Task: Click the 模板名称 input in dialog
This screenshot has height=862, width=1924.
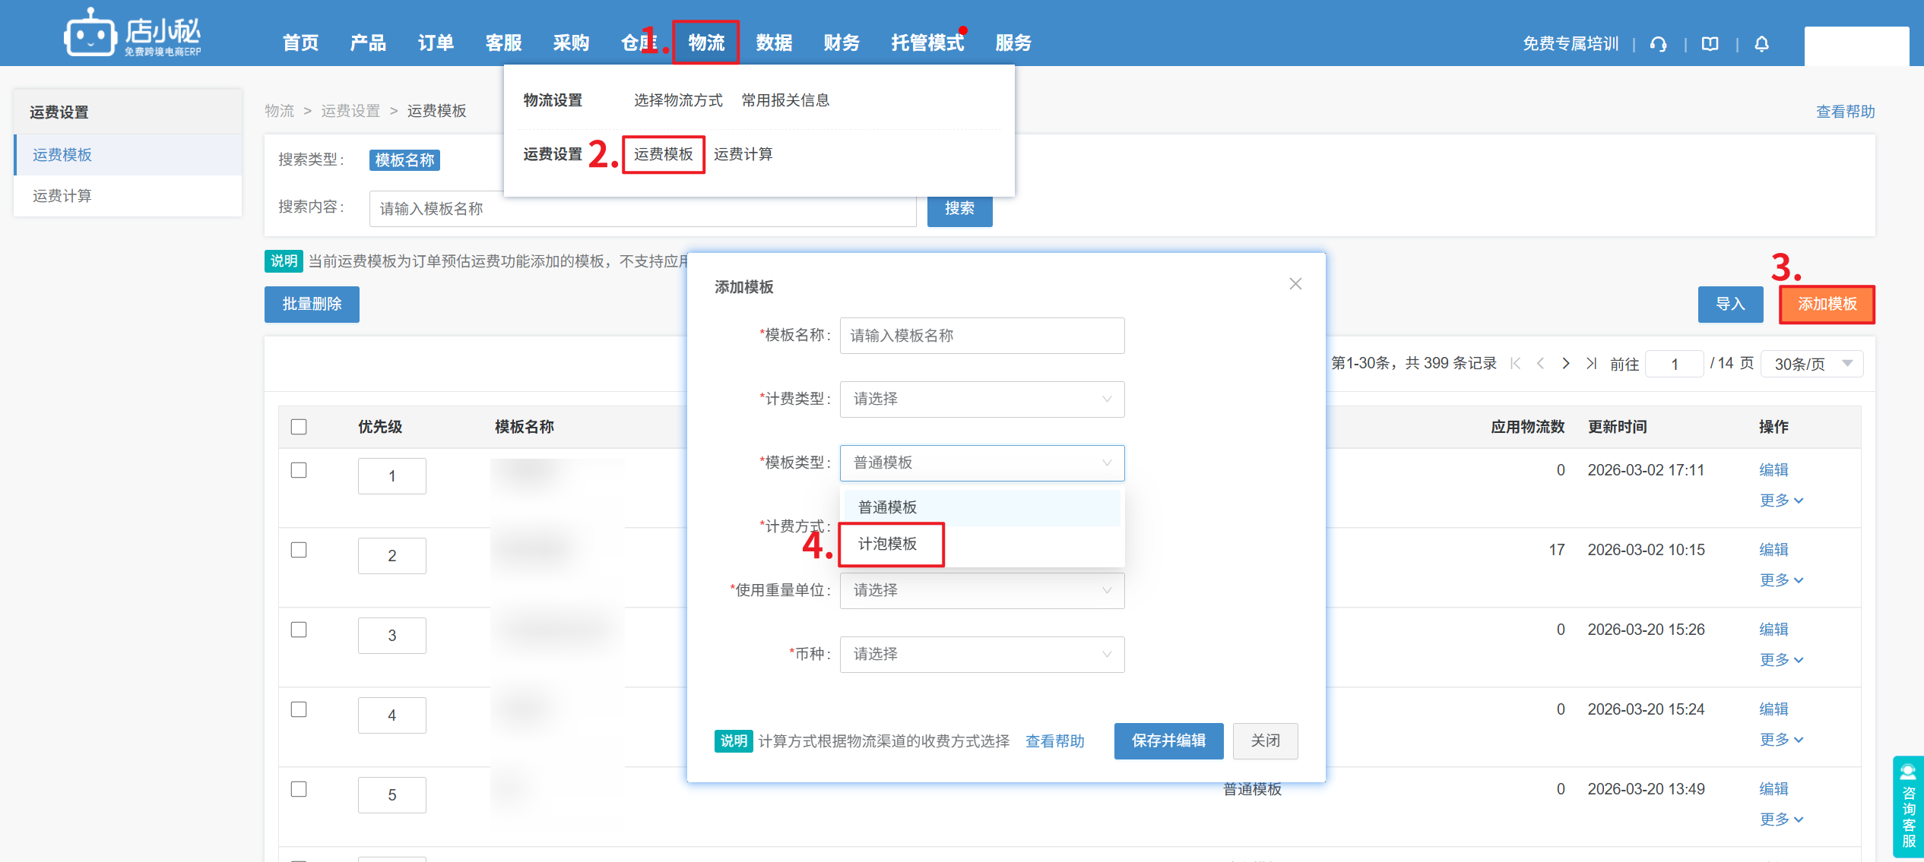Action: pyautogui.click(x=981, y=336)
